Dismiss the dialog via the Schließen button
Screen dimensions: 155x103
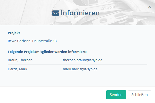click(x=139, y=95)
